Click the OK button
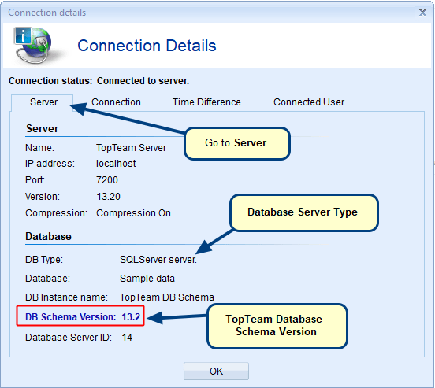 216,371
